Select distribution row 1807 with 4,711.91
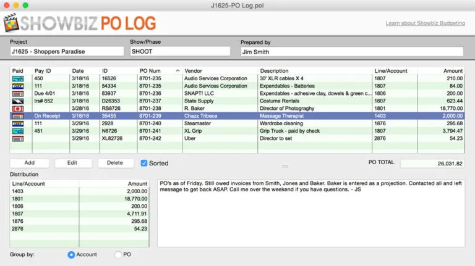This screenshot has width=475, height=266. 79,214
